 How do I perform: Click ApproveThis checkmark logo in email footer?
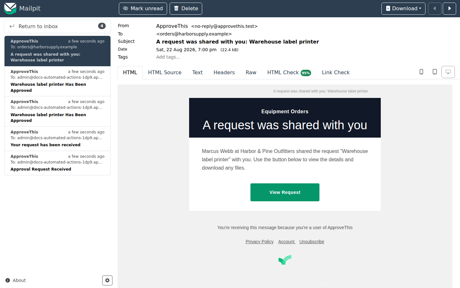pyautogui.click(x=285, y=260)
